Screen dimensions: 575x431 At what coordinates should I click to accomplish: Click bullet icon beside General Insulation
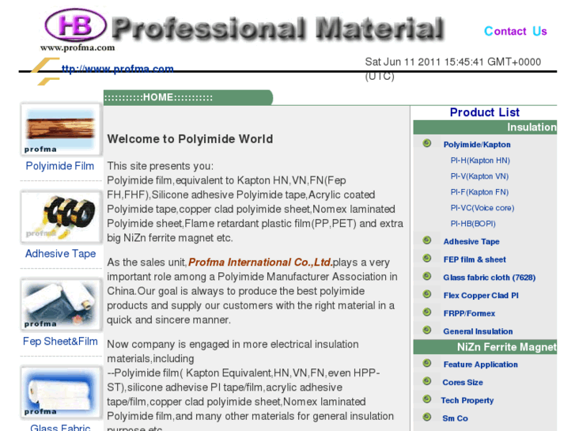427,330
